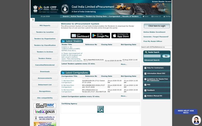Click the arrow icon beside Feedback
The height and width of the screenshot is (126, 202).
click(x=145, y=90)
